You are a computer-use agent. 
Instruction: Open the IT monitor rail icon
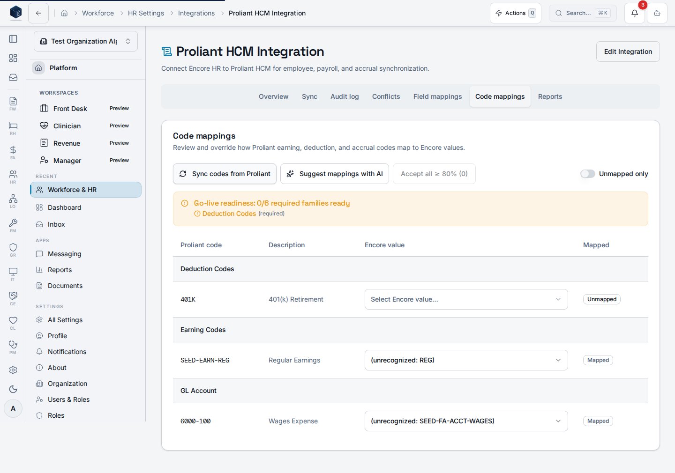pyautogui.click(x=13, y=274)
